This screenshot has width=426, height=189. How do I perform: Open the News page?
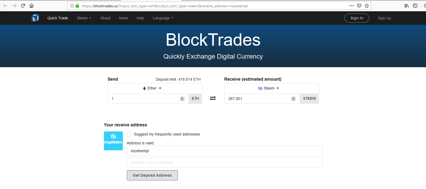(x=123, y=18)
